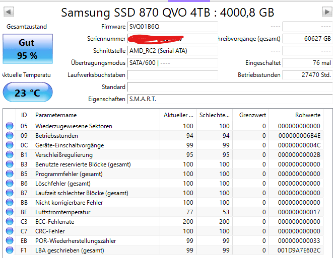This screenshot has width=333, height=258.
Task: Select the Programmfehler (gesamt) parameter name
Action: click(69, 174)
